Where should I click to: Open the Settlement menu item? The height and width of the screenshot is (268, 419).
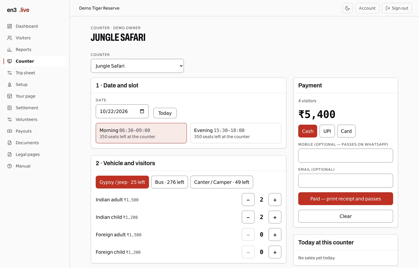tap(35, 108)
